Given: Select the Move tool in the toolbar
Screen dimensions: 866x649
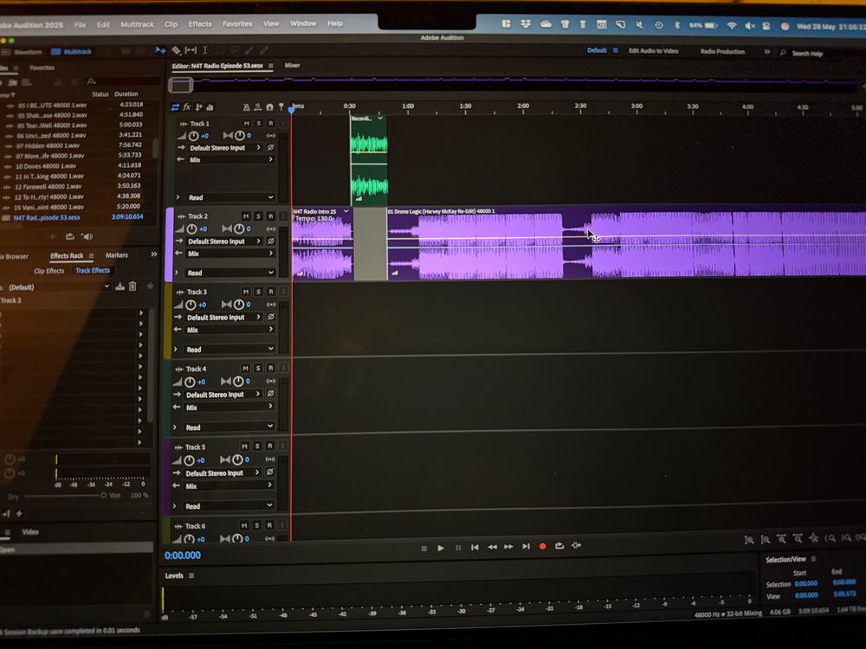Looking at the screenshot, I should tap(161, 50).
